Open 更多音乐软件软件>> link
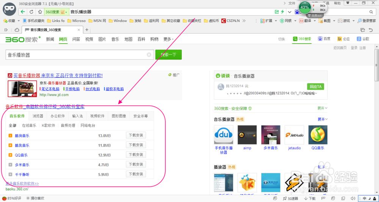The height and width of the screenshot is (202, 379). 22,184
